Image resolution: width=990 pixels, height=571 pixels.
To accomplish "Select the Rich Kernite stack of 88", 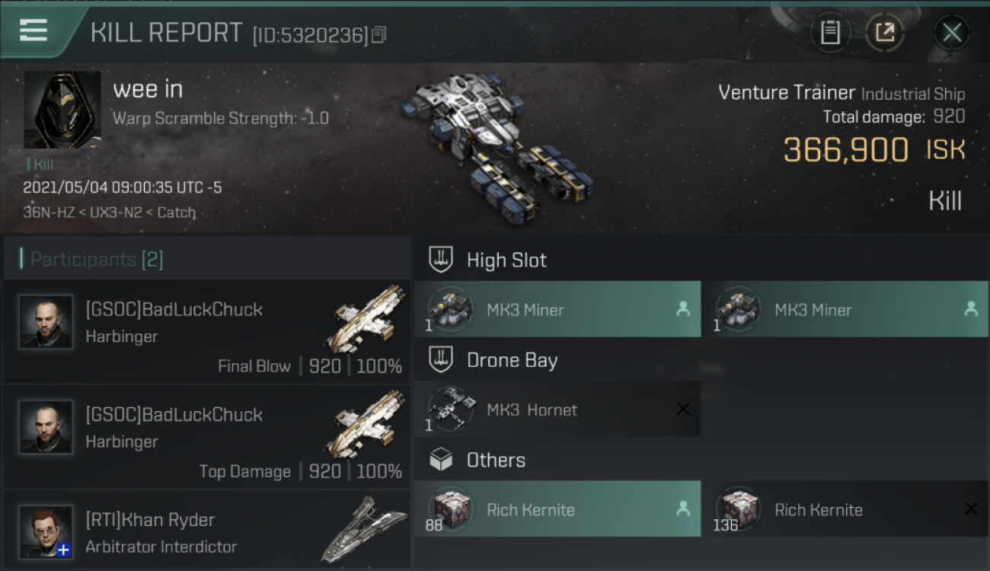I will (x=557, y=509).
